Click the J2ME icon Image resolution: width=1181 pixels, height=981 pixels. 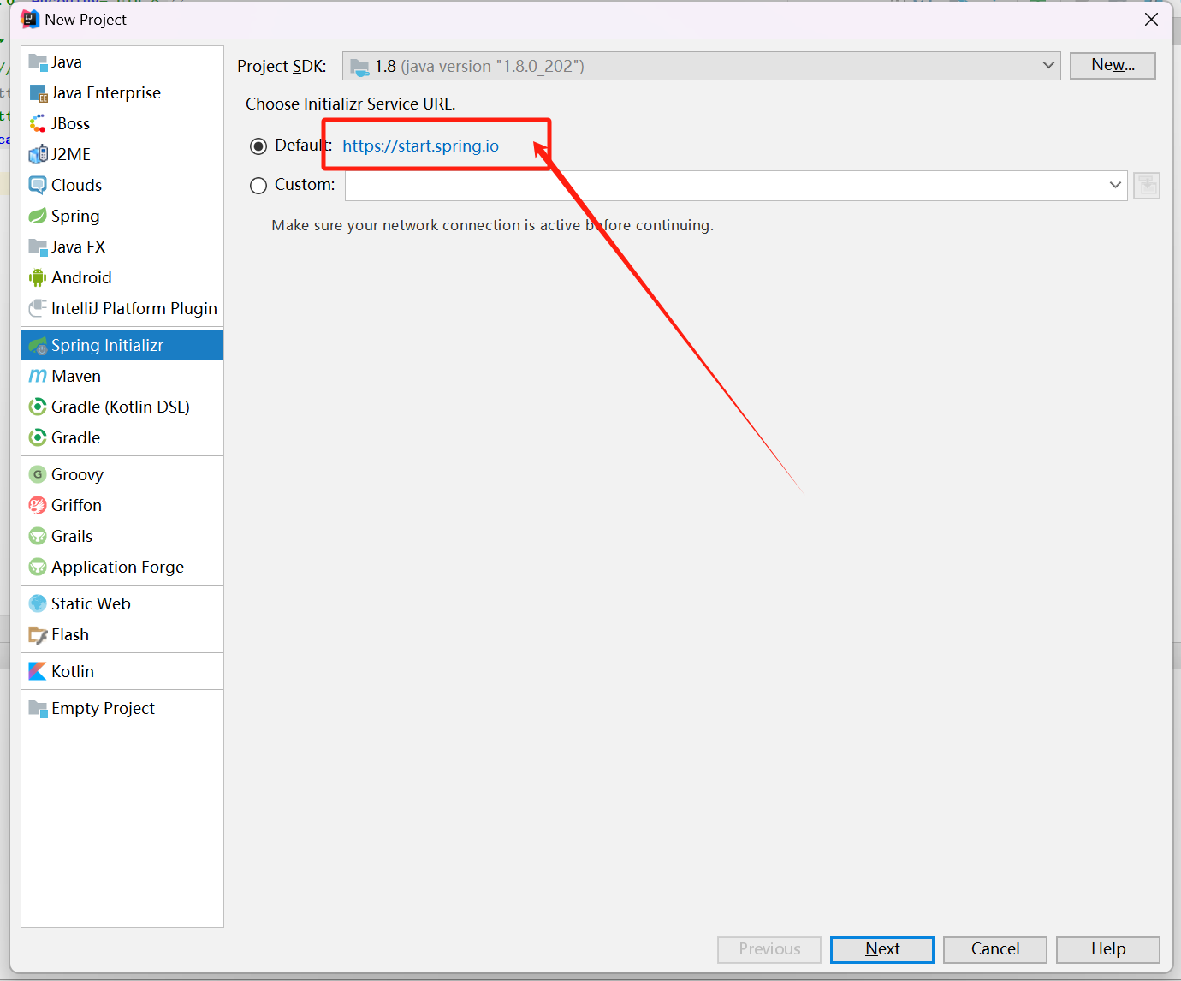pyautogui.click(x=38, y=154)
